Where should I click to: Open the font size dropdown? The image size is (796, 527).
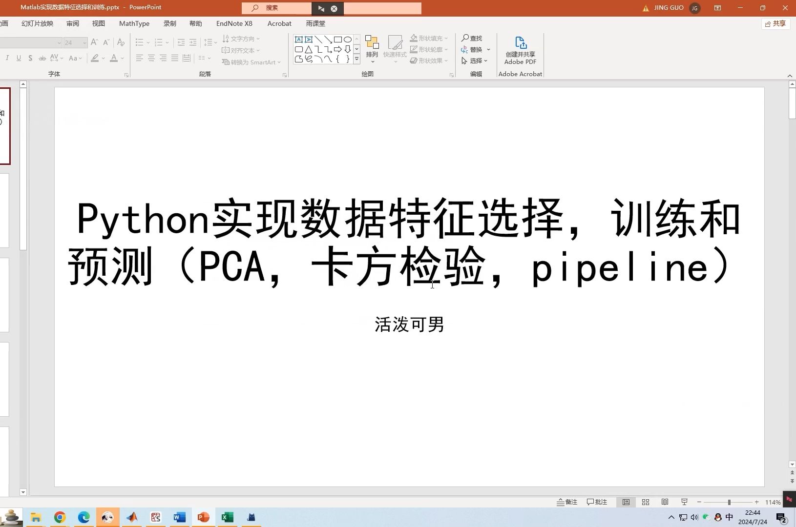pos(84,43)
